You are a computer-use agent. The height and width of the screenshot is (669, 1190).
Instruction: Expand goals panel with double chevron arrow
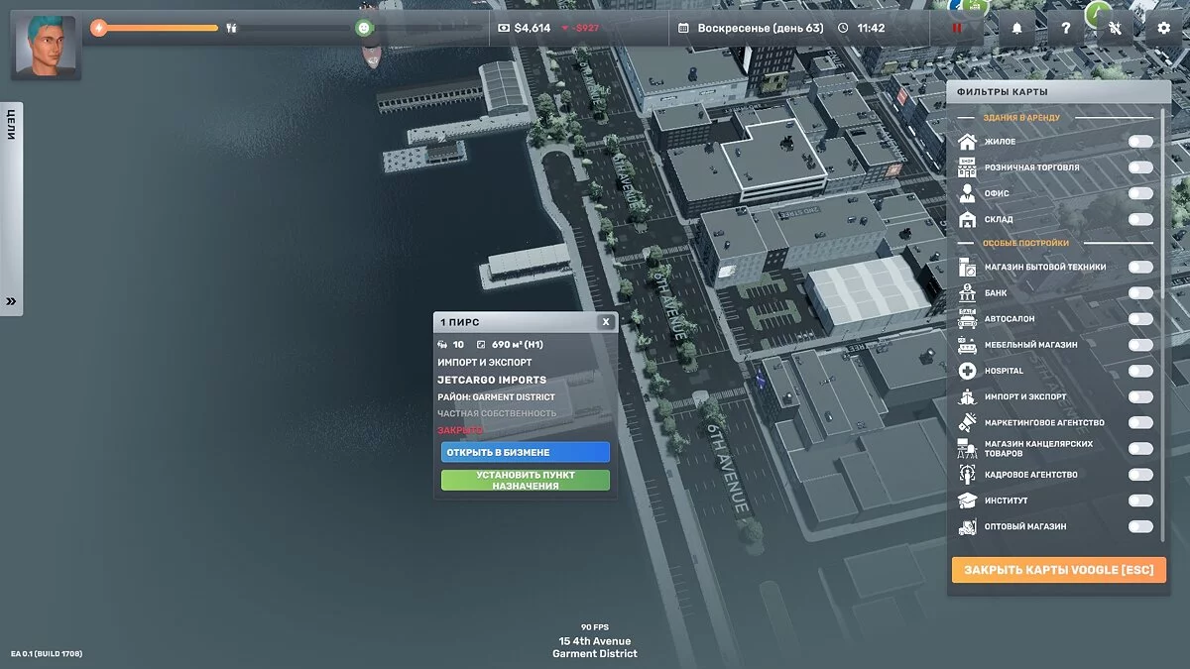[x=11, y=301]
